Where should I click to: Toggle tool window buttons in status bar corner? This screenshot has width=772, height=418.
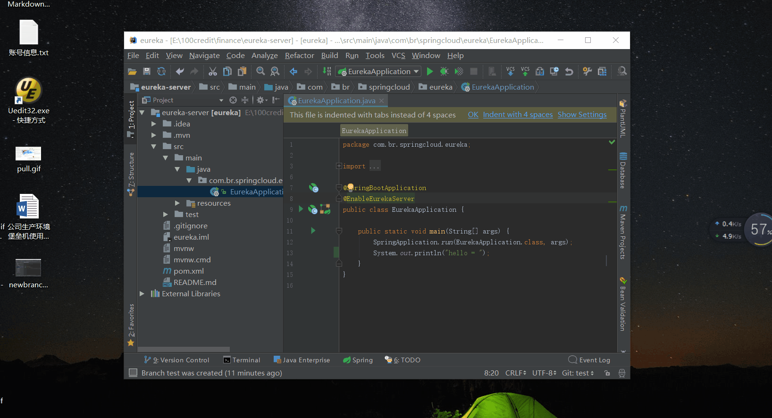click(x=133, y=373)
